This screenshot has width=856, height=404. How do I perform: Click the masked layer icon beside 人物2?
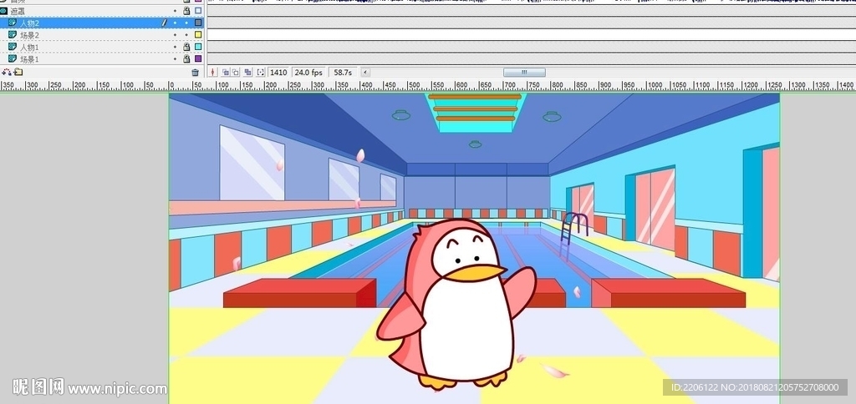click(13, 23)
